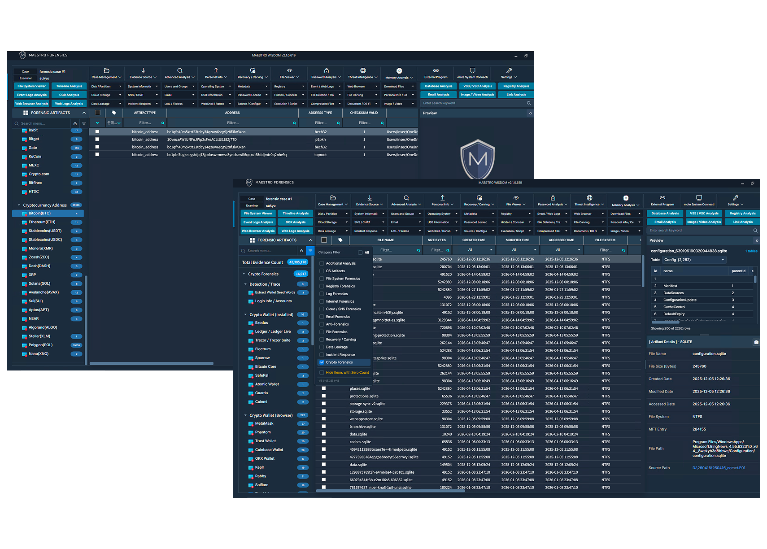Open the Created Time All filter dropdown
The image size is (767, 549).
pos(474,250)
